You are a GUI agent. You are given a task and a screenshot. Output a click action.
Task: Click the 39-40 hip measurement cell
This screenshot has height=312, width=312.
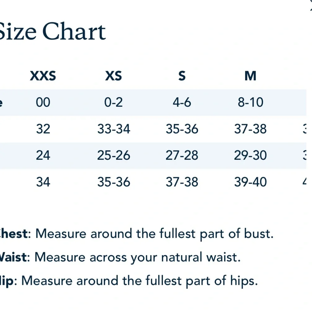(x=250, y=182)
